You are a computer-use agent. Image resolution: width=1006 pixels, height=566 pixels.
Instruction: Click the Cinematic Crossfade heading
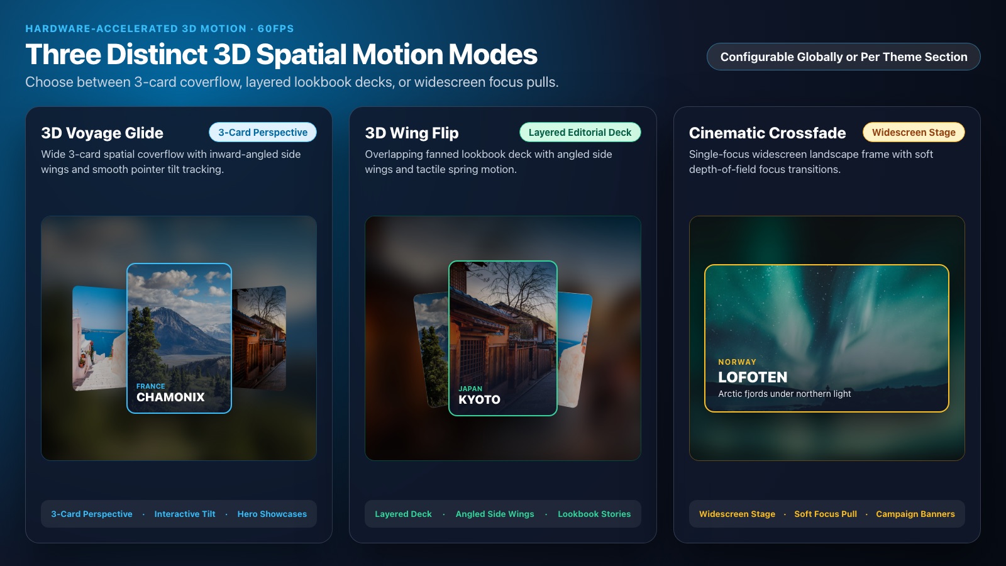(x=767, y=133)
